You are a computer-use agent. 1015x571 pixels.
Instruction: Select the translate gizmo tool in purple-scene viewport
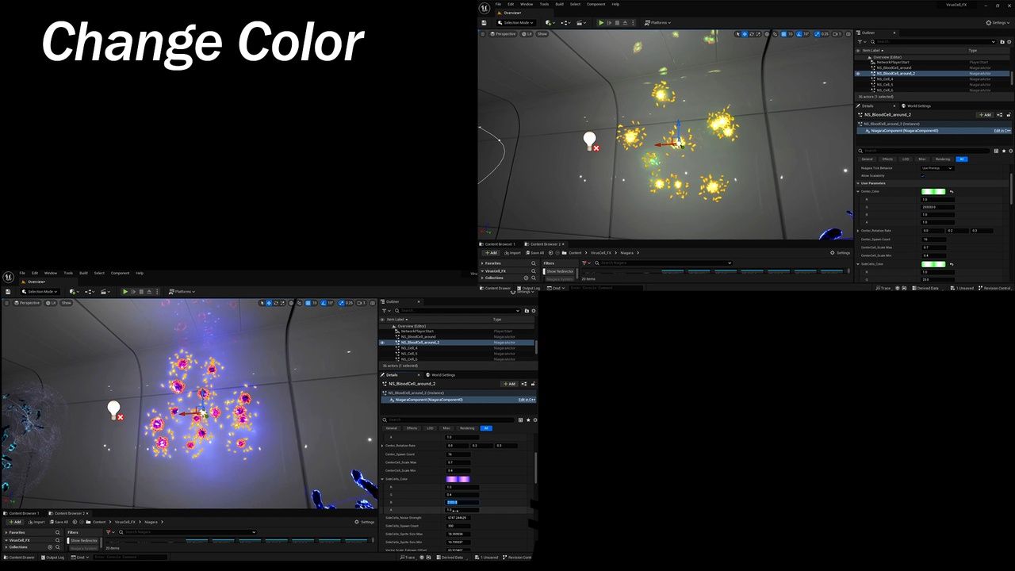(x=270, y=303)
